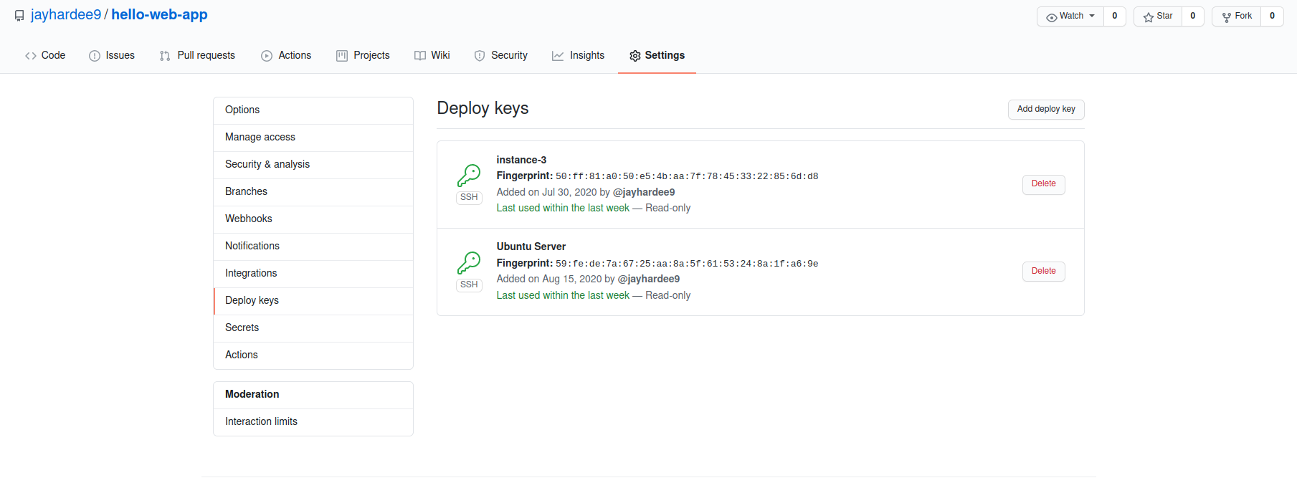Open the Code tab
Viewport: 1297px width, 488px height.
[45, 56]
